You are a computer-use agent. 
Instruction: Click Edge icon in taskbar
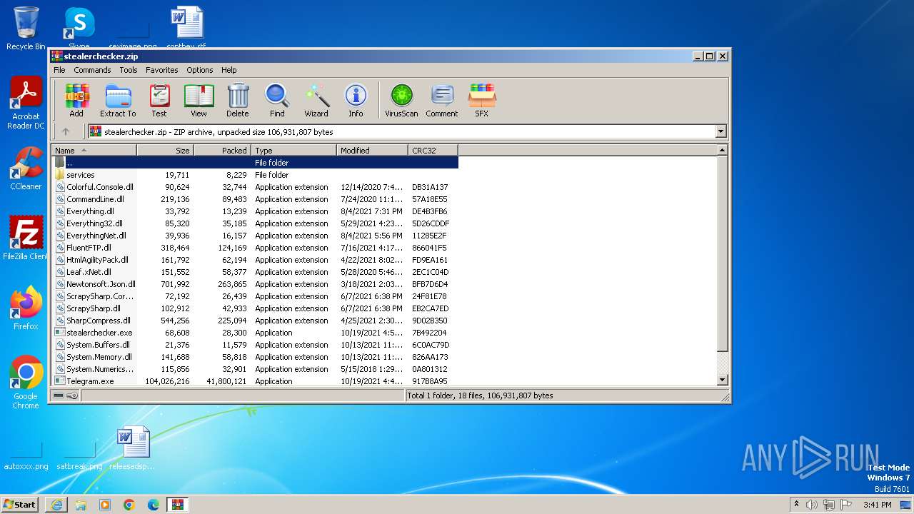tap(154, 505)
